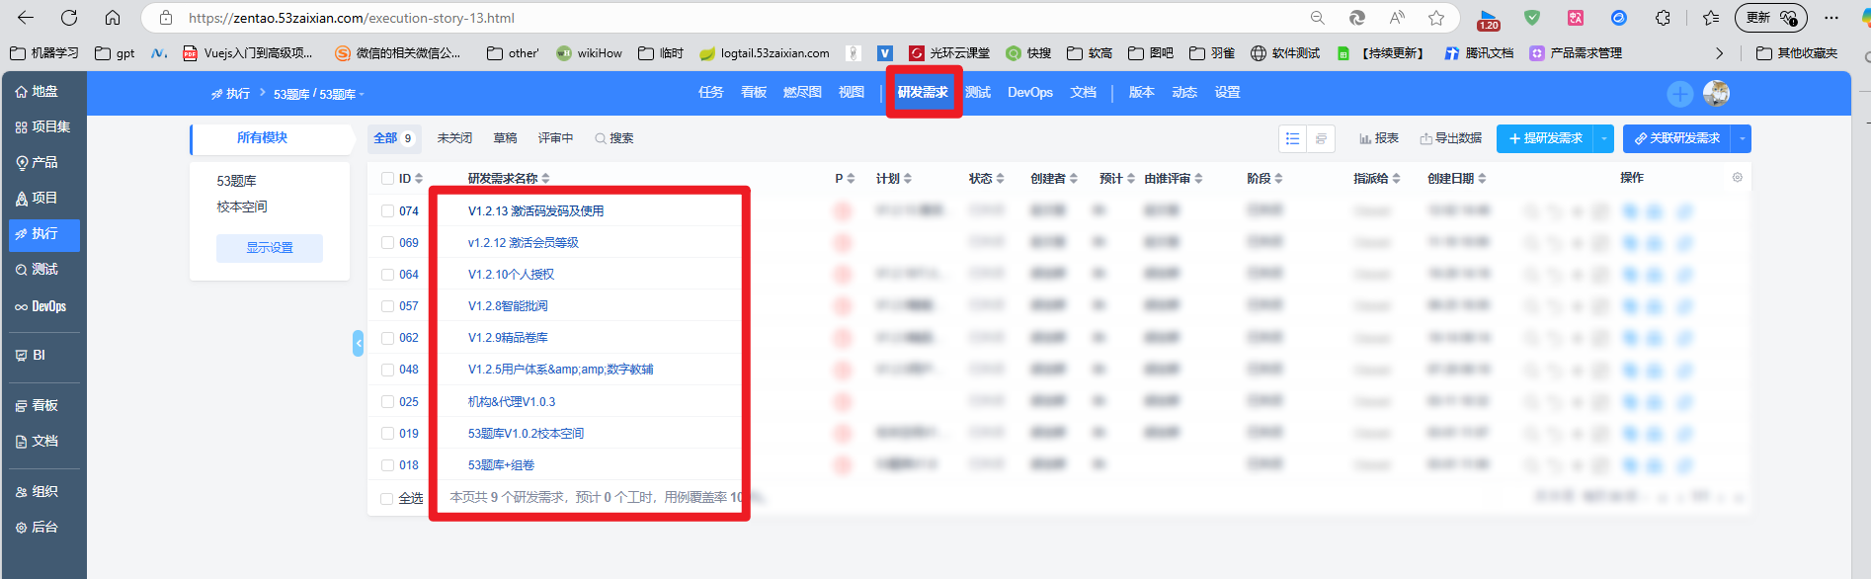
Task: Click the 导出数据 button
Action: click(1451, 138)
